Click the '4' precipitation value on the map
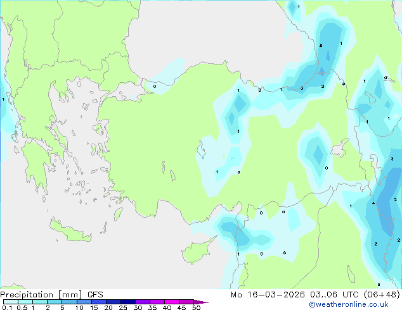Image resolution: width=402 pixels, height=310 pixels. click(x=373, y=203)
